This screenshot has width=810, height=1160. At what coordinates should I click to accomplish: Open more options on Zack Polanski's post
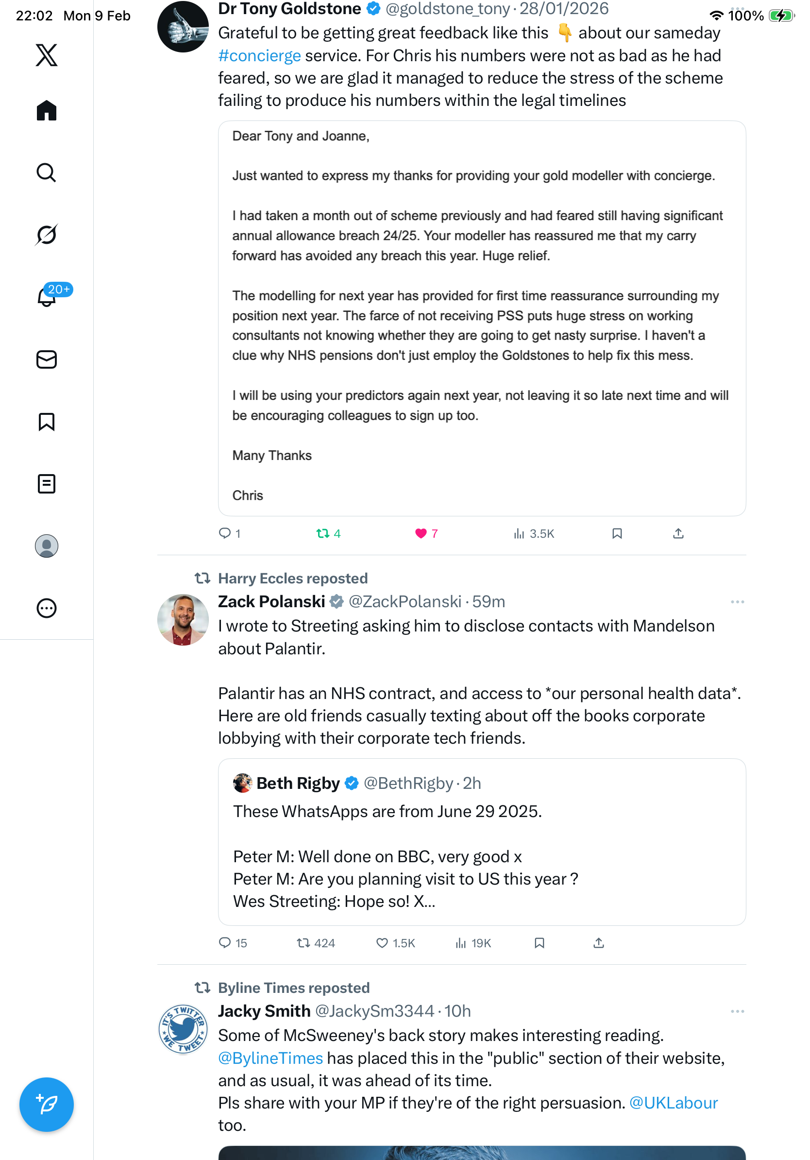click(x=737, y=602)
